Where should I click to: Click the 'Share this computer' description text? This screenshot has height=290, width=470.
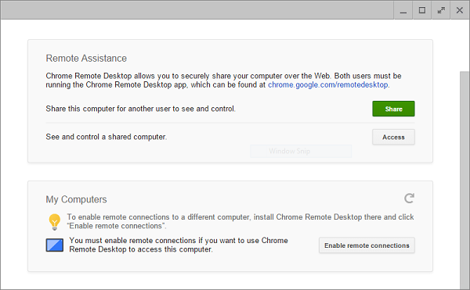(x=141, y=109)
